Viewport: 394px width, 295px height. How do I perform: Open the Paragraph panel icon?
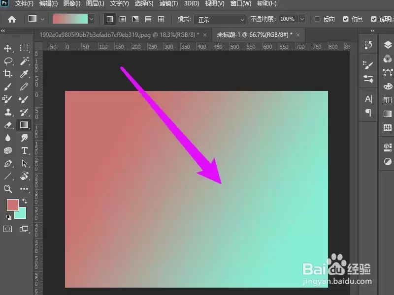tap(368, 113)
